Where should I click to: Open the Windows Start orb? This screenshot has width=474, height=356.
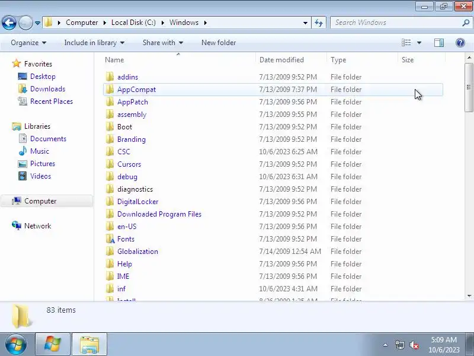16,345
